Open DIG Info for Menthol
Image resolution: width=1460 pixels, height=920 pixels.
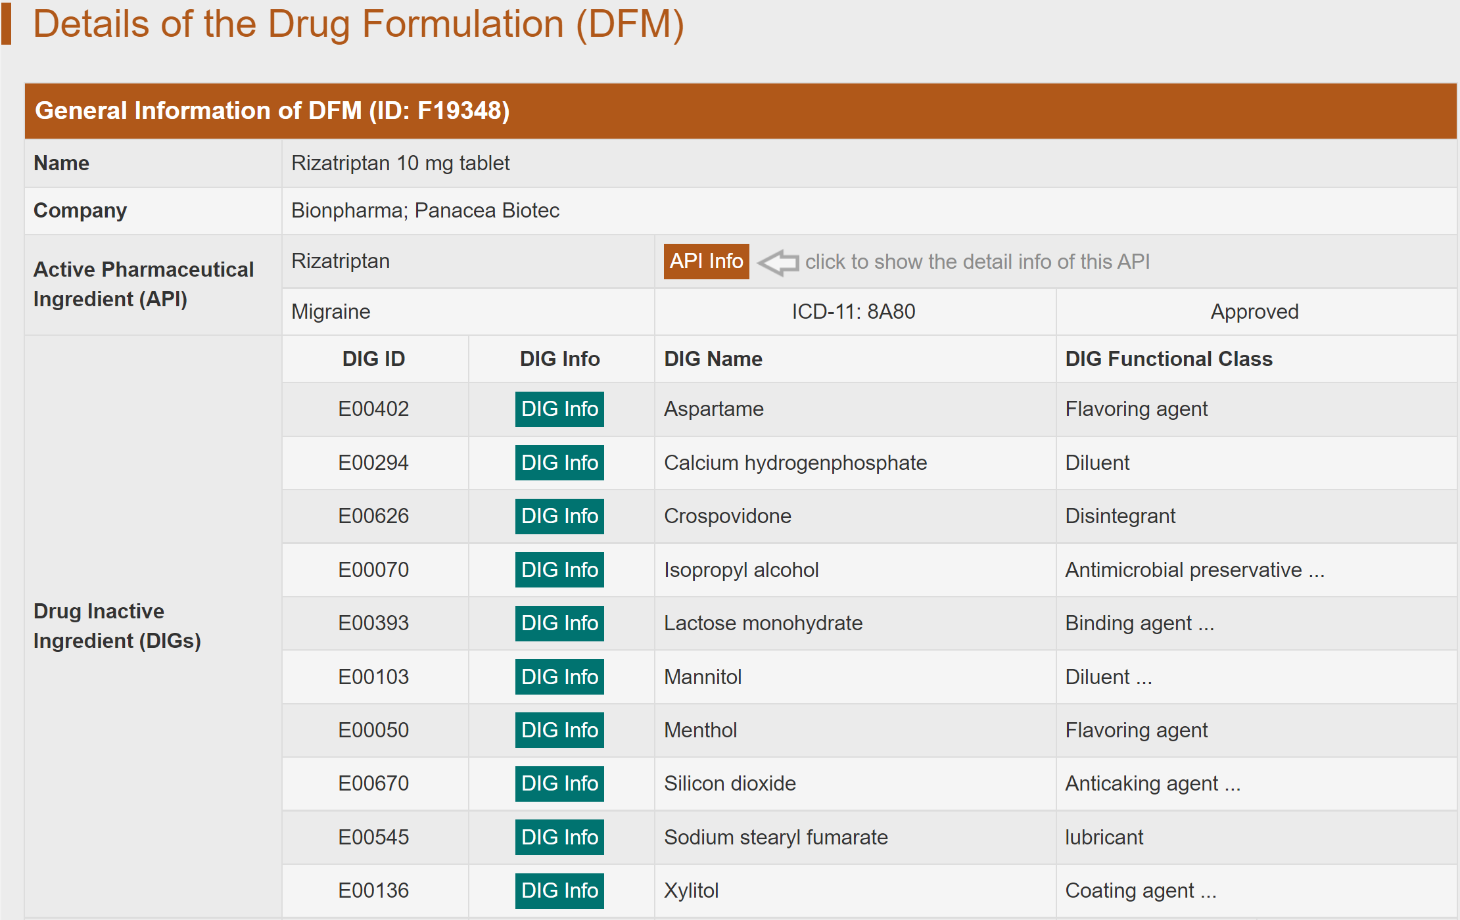[x=559, y=730]
